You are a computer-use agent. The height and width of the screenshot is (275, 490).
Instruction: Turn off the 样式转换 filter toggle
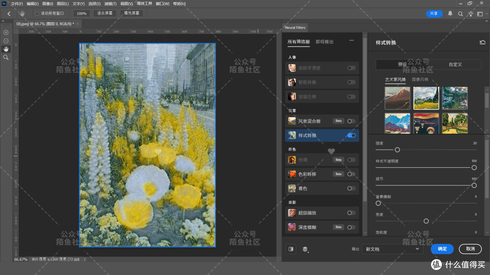click(351, 136)
